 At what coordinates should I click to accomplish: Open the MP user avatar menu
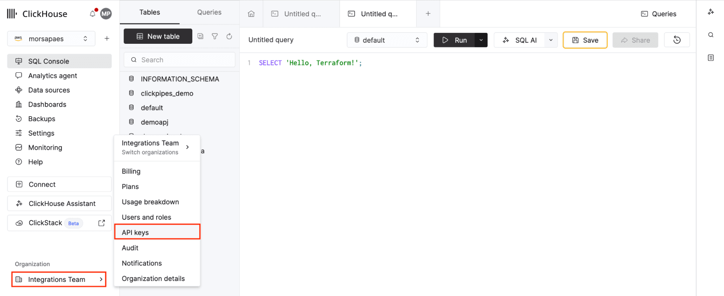point(106,14)
